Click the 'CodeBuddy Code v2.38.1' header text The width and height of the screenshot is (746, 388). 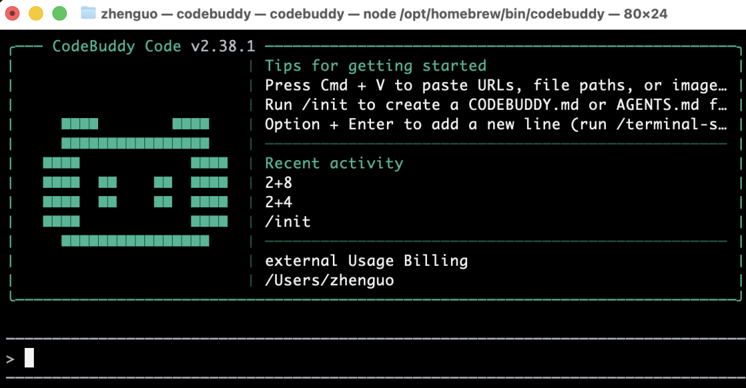click(153, 46)
